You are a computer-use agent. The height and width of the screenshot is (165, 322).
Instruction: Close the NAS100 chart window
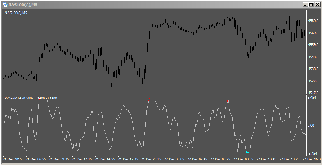(x=317, y=4)
